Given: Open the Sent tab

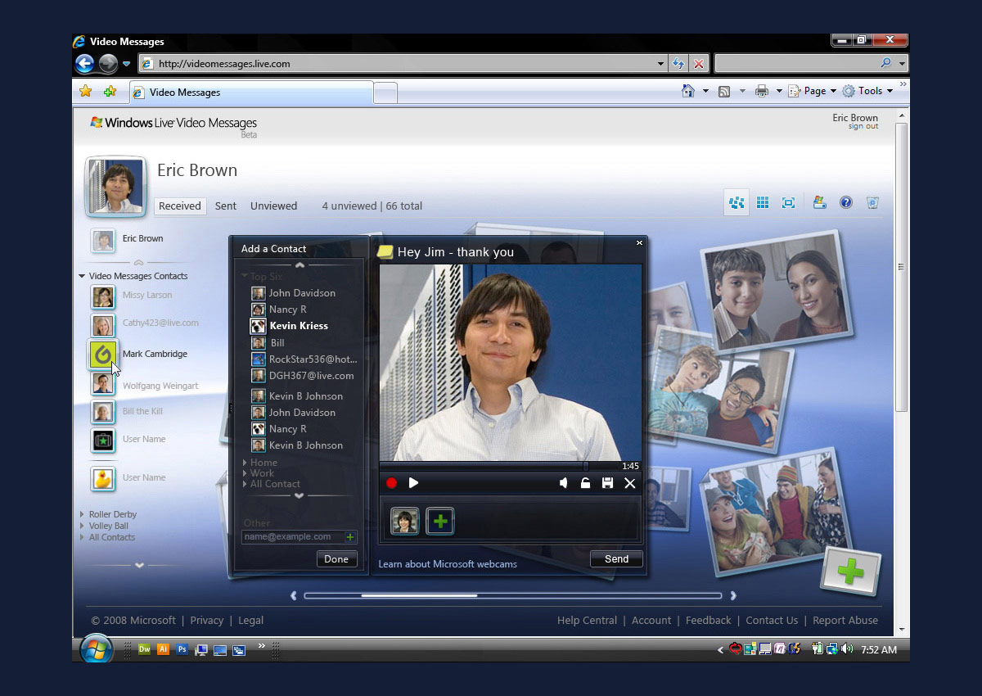Looking at the screenshot, I should 226,206.
